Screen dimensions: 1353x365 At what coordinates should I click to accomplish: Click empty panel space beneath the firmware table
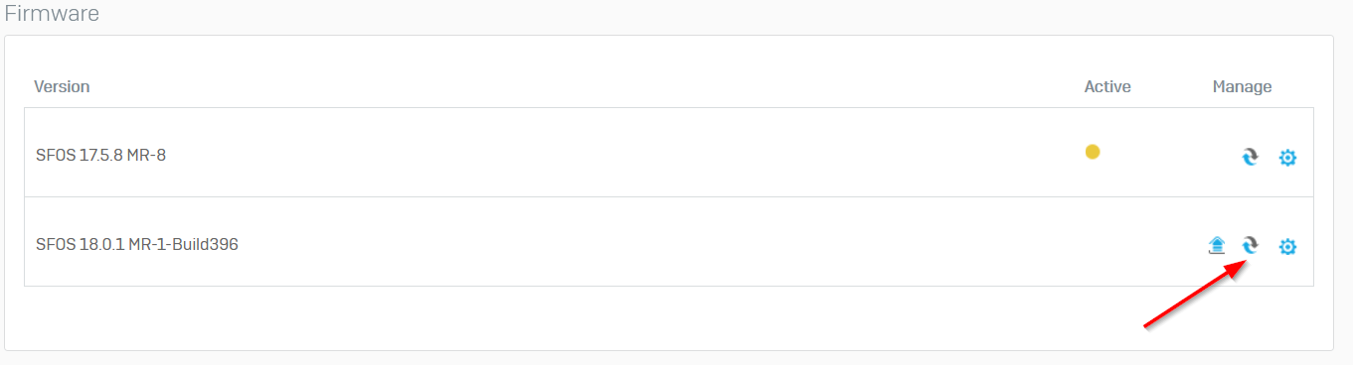[596, 315]
